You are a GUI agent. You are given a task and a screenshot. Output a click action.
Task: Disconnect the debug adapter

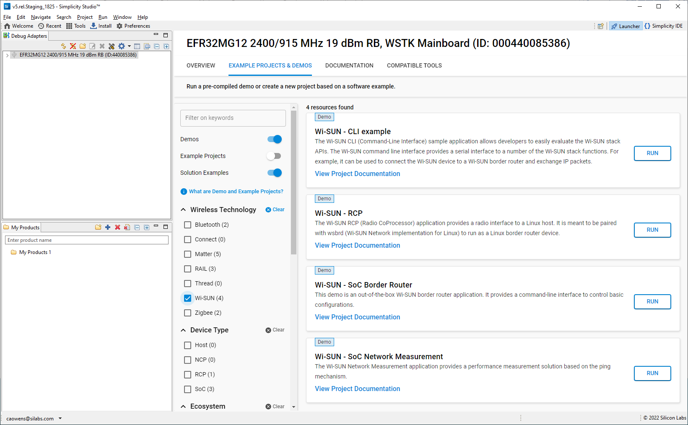tap(73, 46)
